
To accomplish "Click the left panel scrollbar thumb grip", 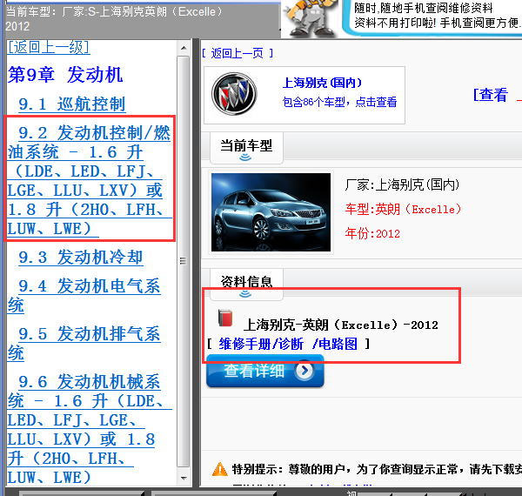I will (x=183, y=260).
